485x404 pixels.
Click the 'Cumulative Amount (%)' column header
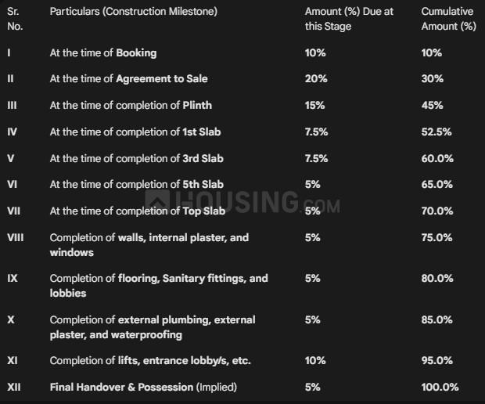point(448,19)
